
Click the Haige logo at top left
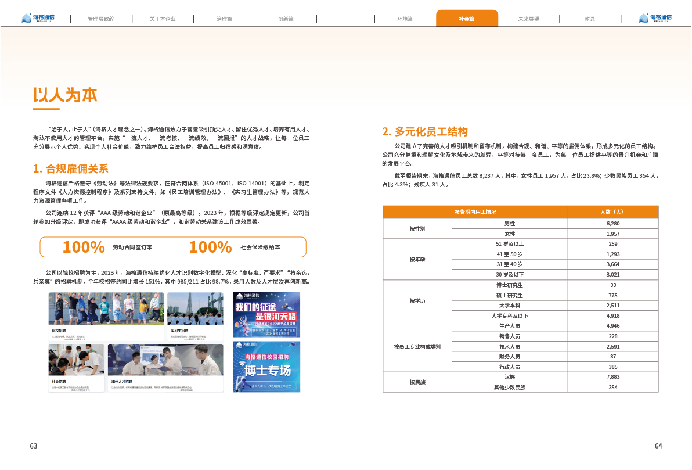[38, 18]
